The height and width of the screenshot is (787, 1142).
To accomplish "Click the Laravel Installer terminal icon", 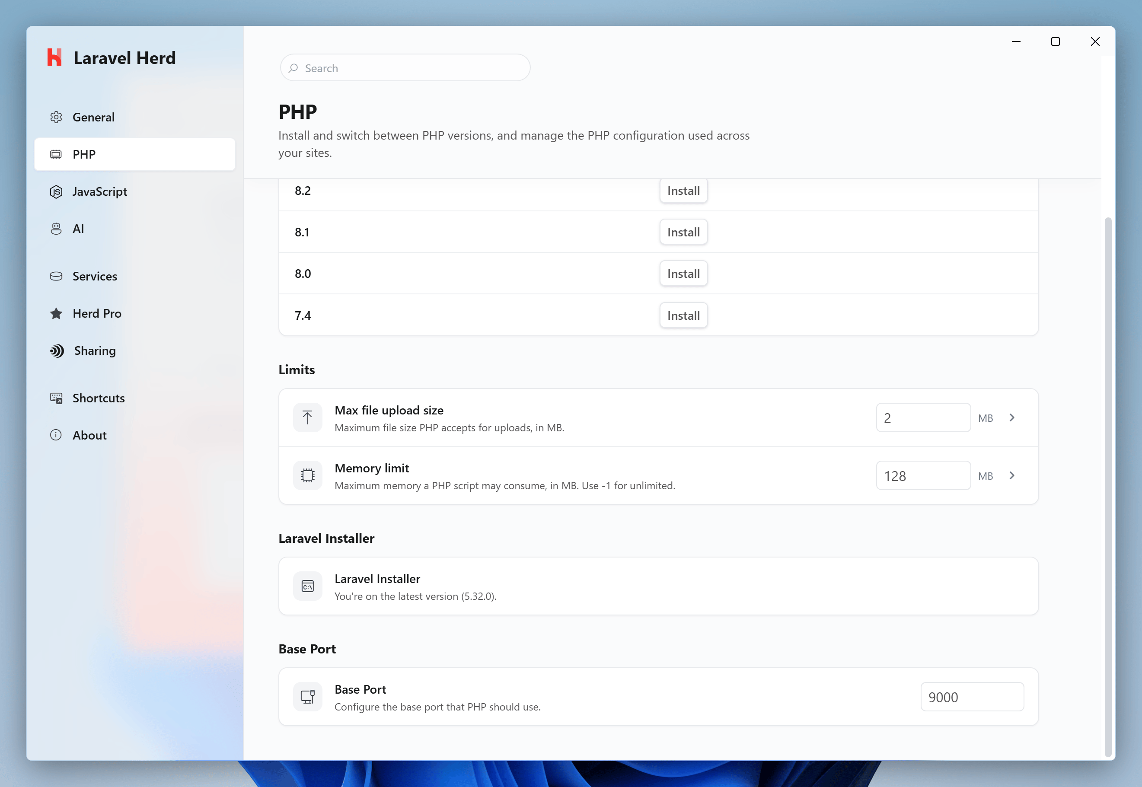I will pos(308,586).
